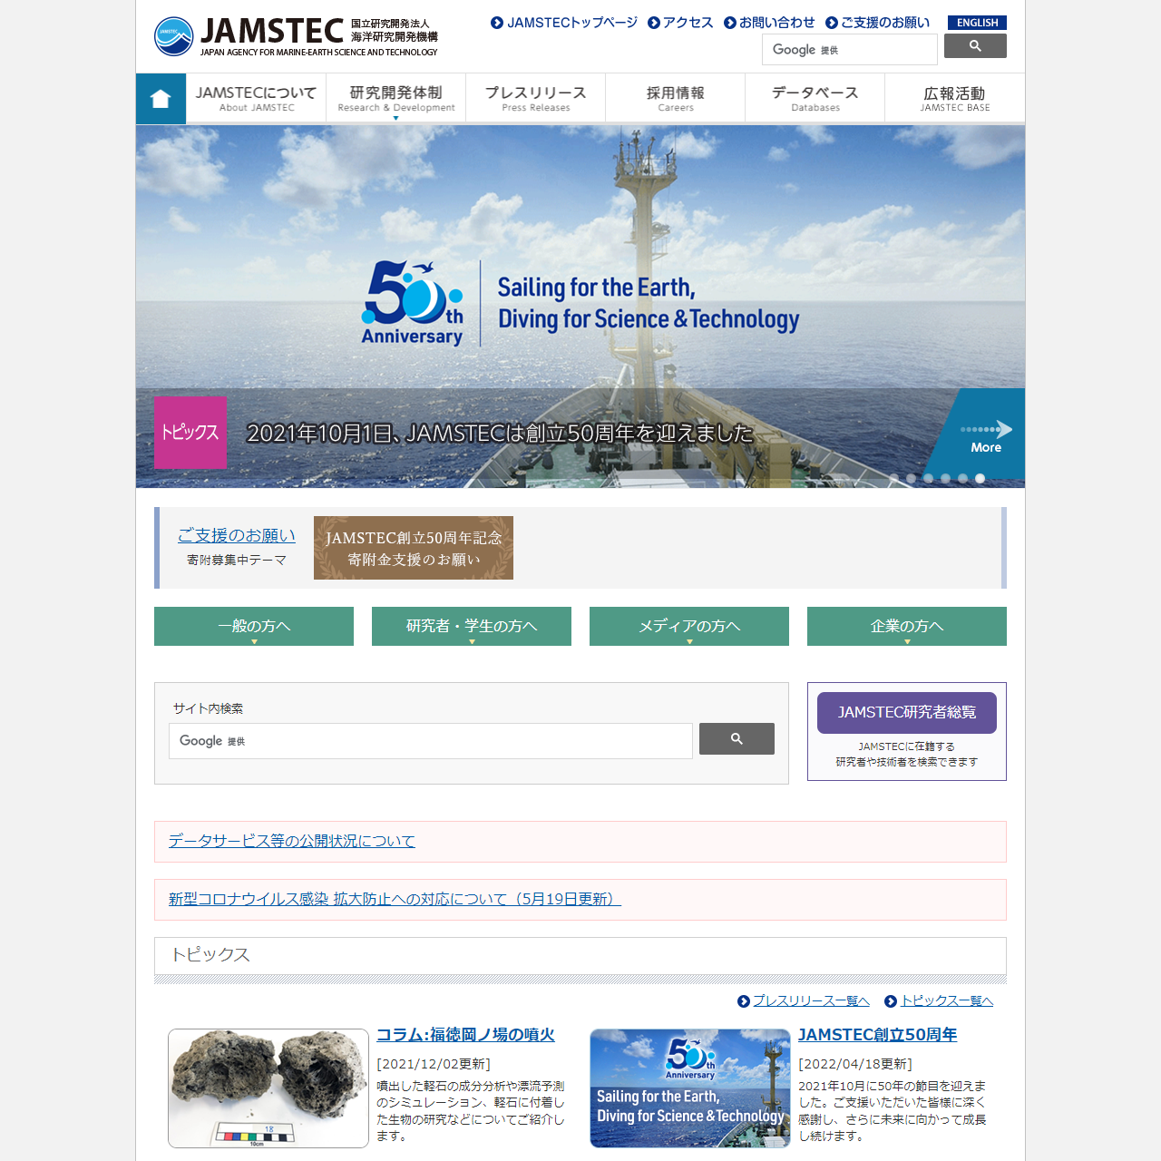Open the JAMSTEC研究者総覧 button

click(x=907, y=713)
